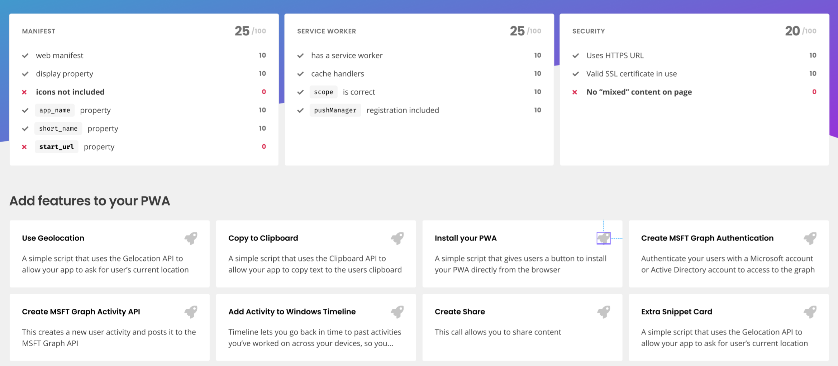Open the SECURITY panel header
The image size is (838, 366).
(x=588, y=31)
